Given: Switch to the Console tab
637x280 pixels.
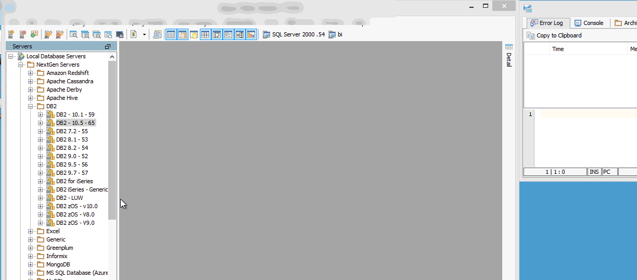Looking at the screenshot, I should tap(589, 23).
